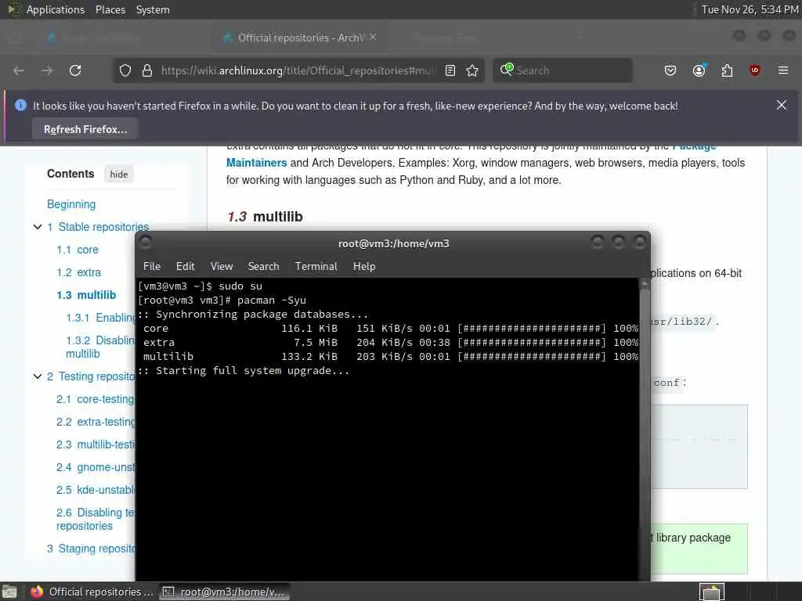This screenshot has height=601, width=802.
Task: Jump to section 1.3 multilib
Action: 86,295
